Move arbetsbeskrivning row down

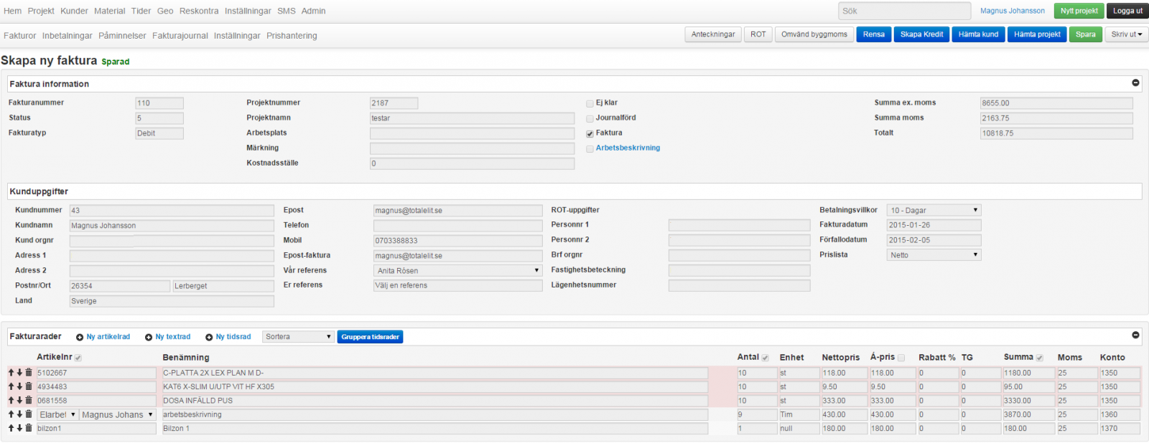(20, 414)
